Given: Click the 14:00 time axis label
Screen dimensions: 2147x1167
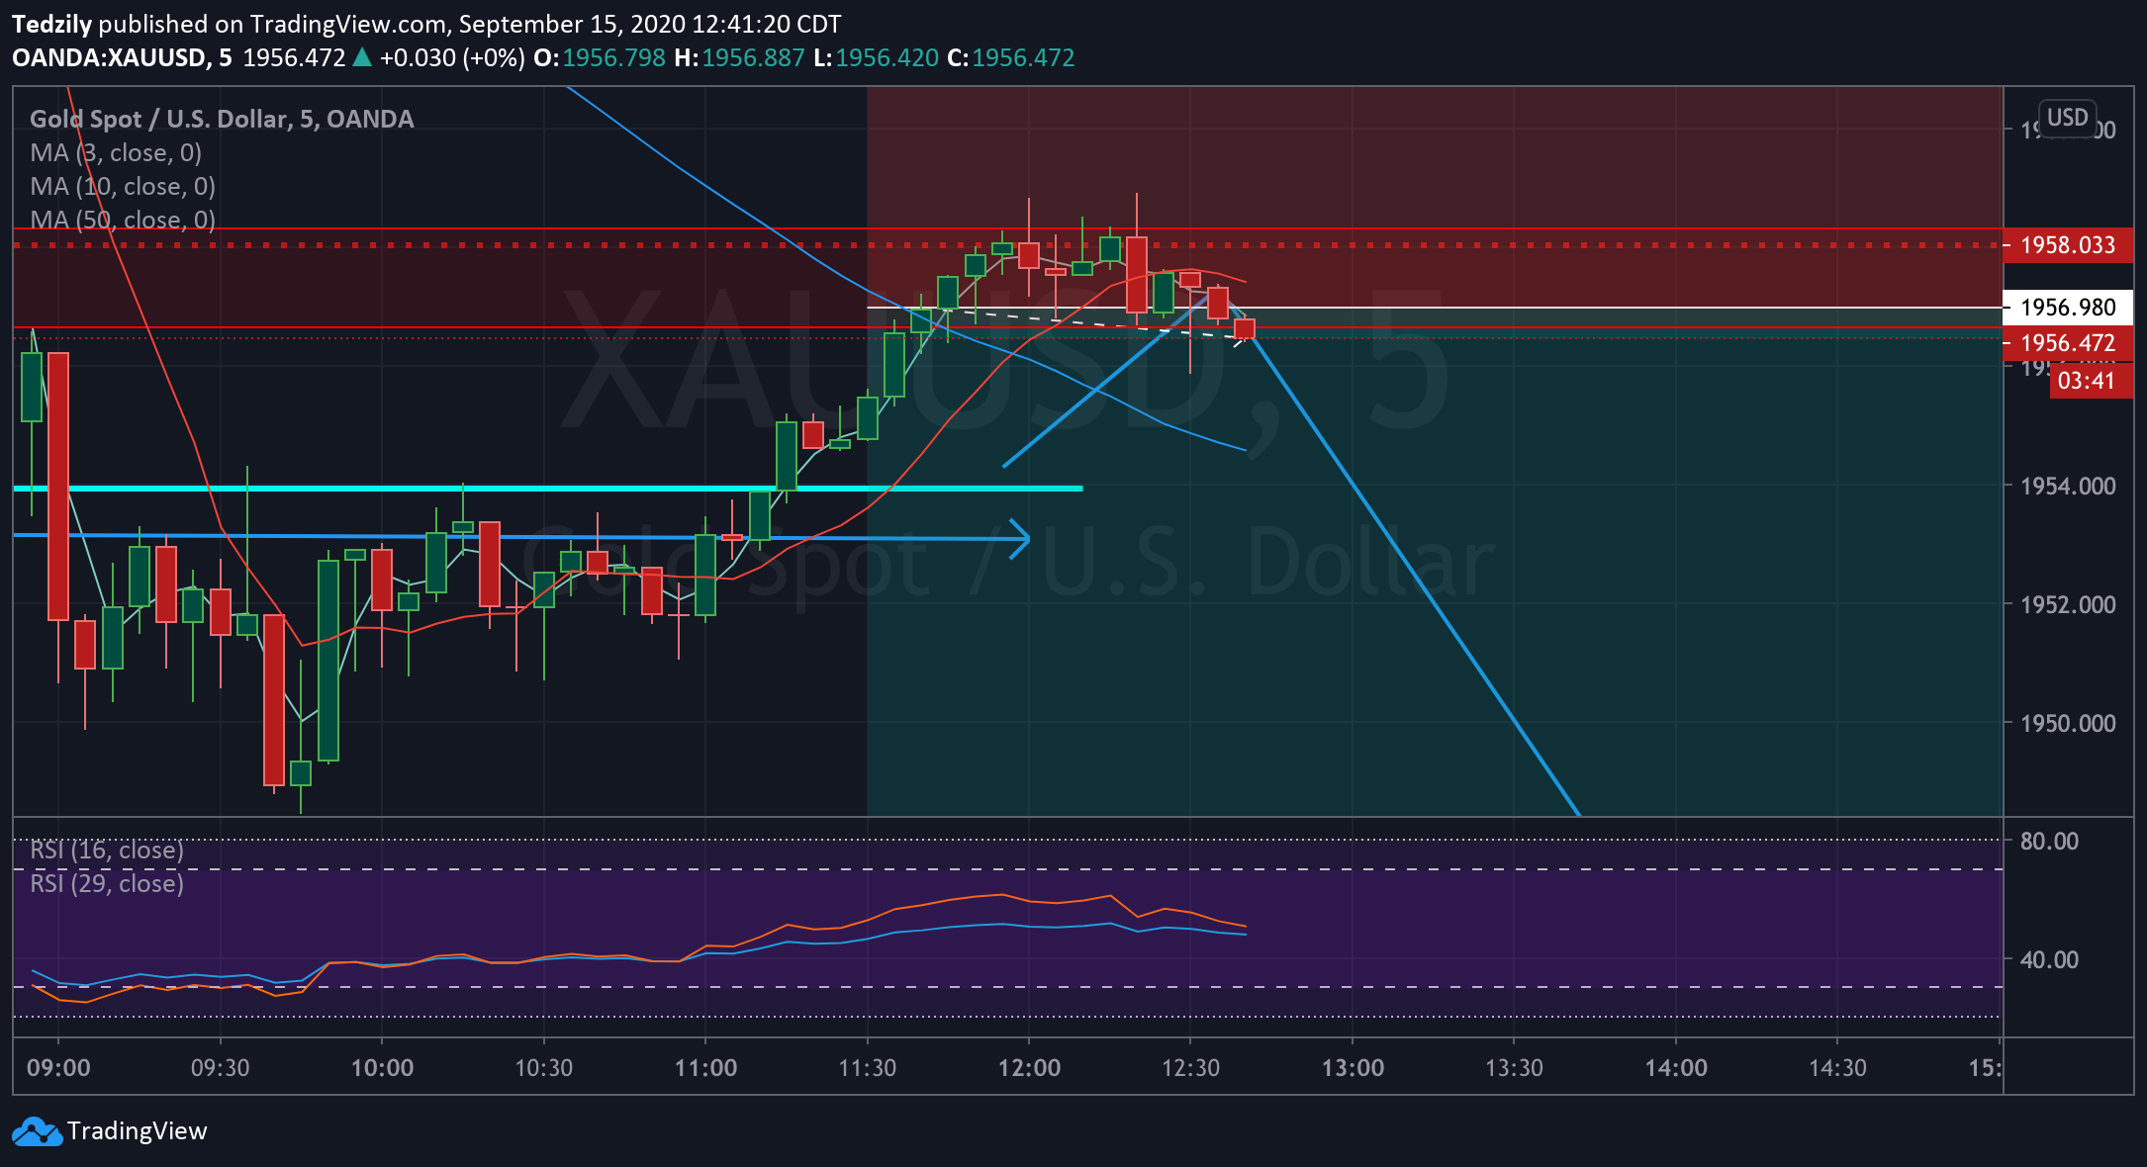Looking at the screenshot, I should (1676, 1068).
